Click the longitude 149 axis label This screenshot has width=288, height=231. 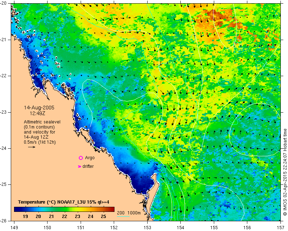(x=14, y=228)
